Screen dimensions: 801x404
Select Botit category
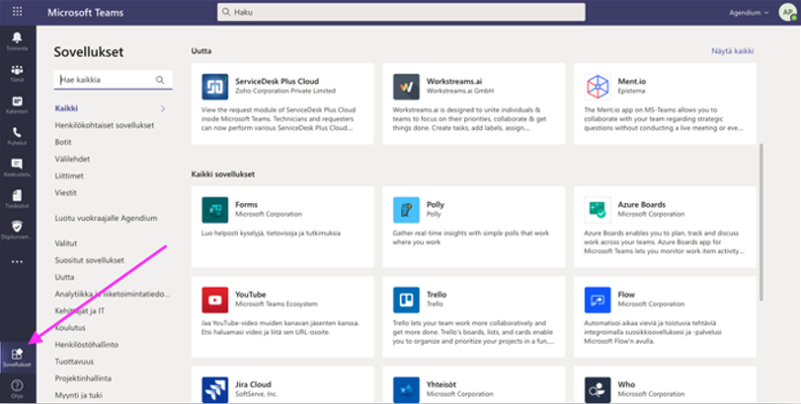pyautogui.click(x=63, y=142)
